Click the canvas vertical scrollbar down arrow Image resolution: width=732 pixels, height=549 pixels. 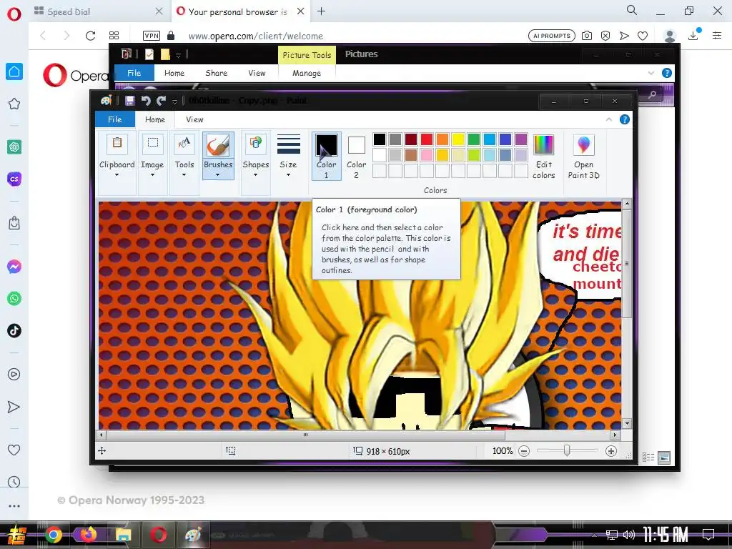pyautogui.click(x=627, y=424)
